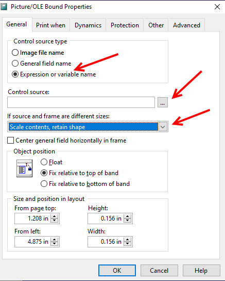Decrease the From left spinner value

[x=54, y=244]
